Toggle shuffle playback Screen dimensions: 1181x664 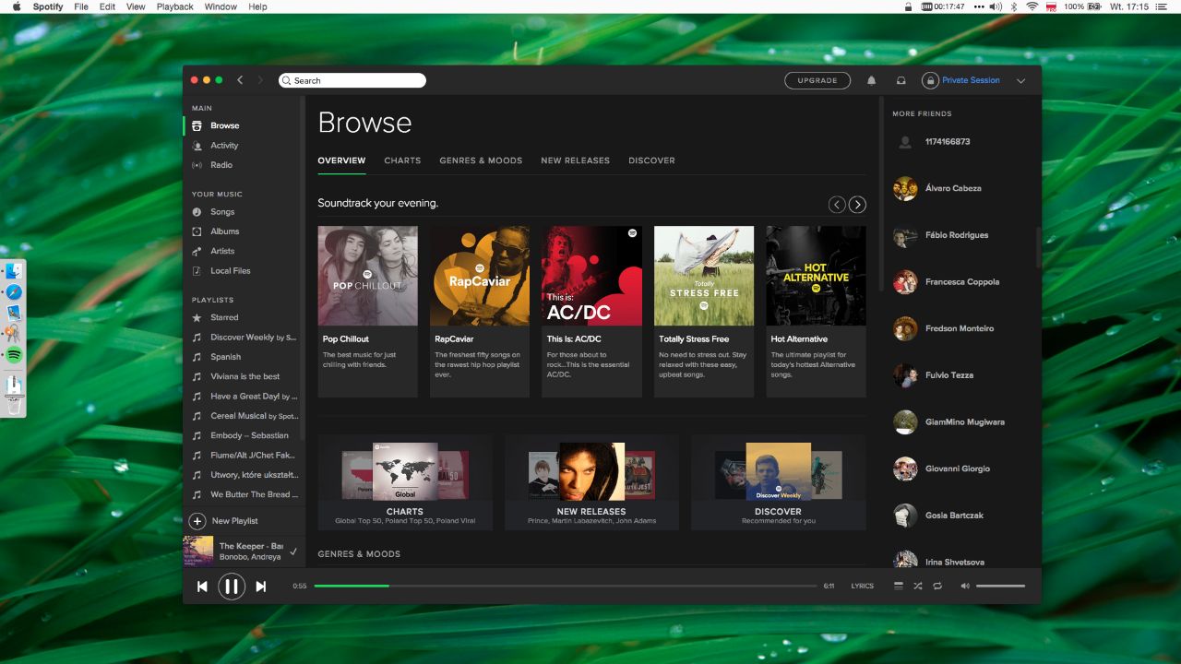pyautogui.click(x=918, y=586)
